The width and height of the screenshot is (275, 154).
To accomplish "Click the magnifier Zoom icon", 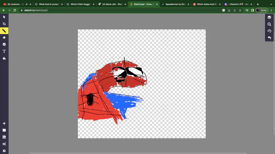I will (269, 24).
